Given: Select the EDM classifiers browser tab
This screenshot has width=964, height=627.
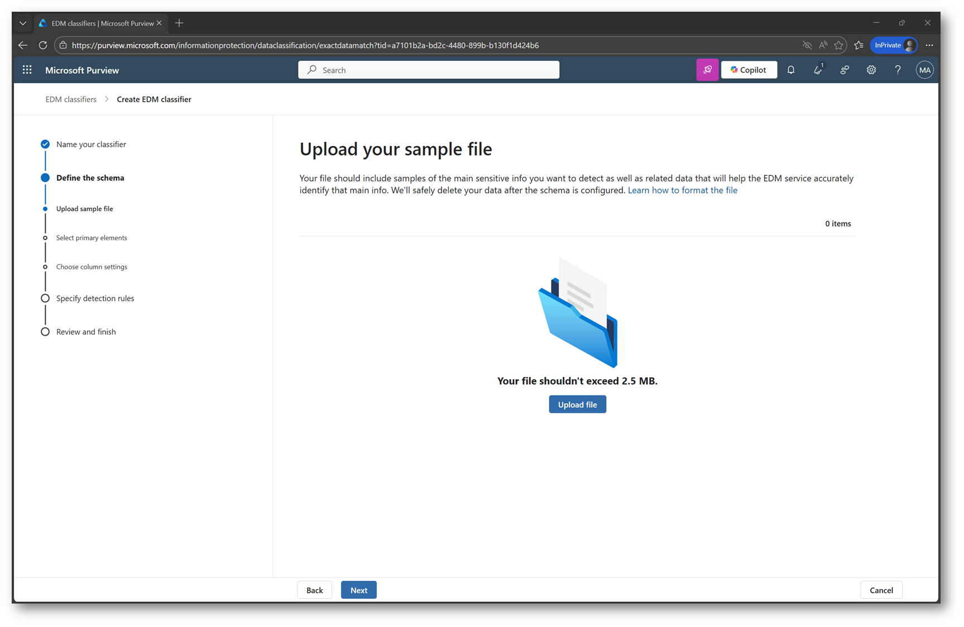Looking at the screenshot, I should [100, 23].
